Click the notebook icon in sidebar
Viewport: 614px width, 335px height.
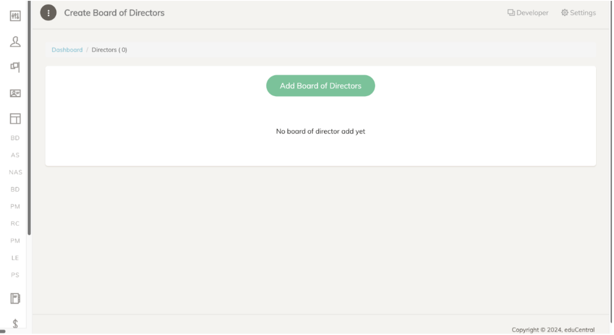pos(15,299)
